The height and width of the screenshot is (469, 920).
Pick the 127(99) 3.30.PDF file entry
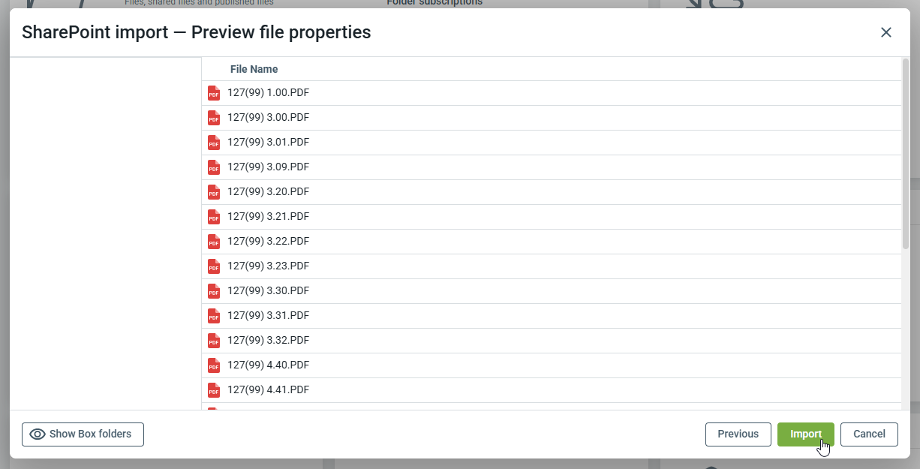point(268,291)
